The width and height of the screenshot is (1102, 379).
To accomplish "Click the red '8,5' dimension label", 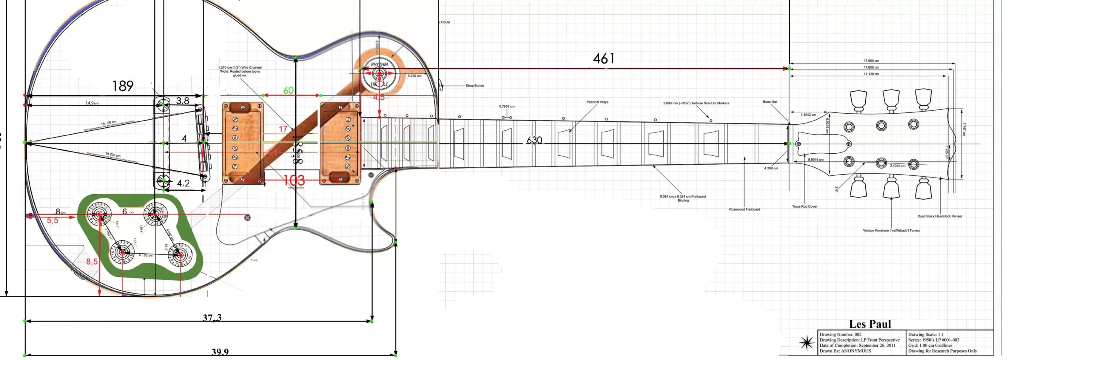I will point(92,261).
